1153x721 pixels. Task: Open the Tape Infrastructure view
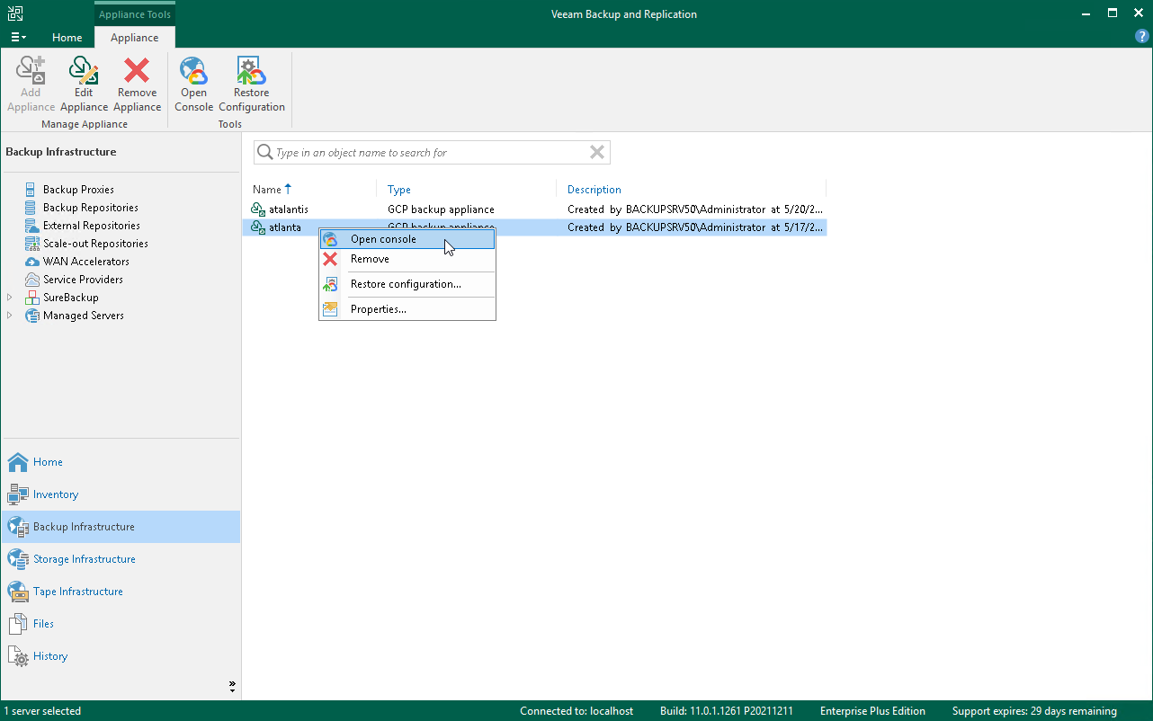click(x=121, y=592)
